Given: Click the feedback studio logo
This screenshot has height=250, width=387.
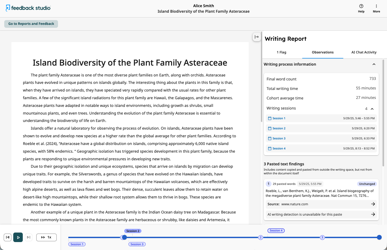Looking at the screenshot, I should point(28,8).
